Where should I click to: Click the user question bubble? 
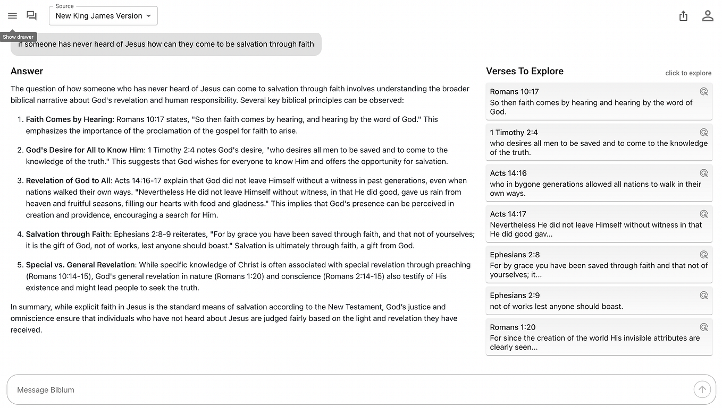pyautogui.click(x=166, y=44)
